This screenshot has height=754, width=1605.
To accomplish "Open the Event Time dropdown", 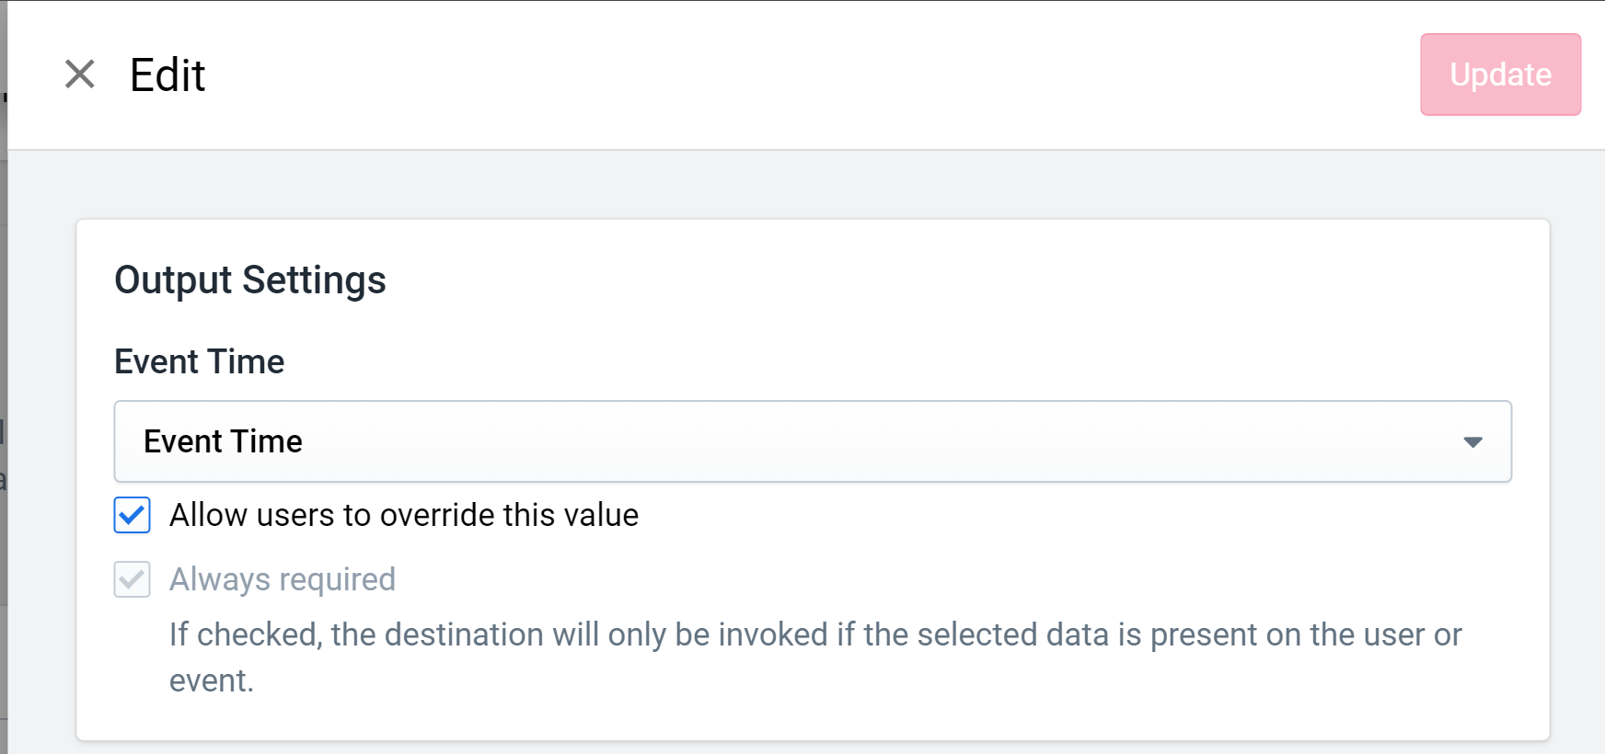I will coord(813,441).
